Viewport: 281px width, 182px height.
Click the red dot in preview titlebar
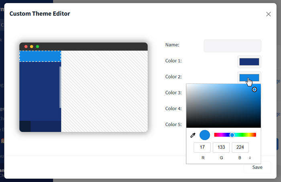pyautogui.click(x=26, y=46)
